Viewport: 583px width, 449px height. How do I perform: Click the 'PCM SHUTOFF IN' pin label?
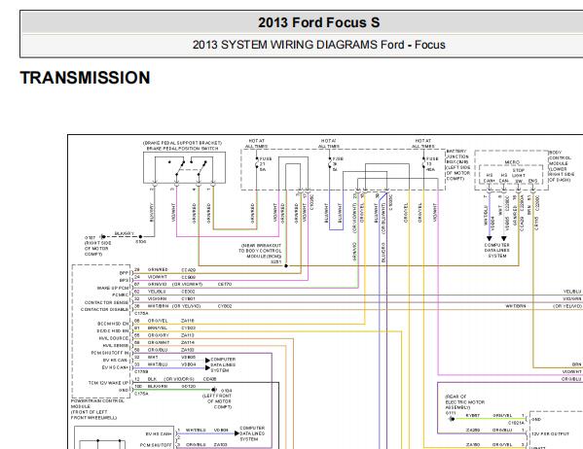[110, 353]
